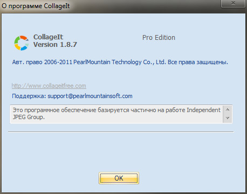247x194 pixels.
Task: Click the 'Version 1.8.7' text
Action: [x=55, y=45]
